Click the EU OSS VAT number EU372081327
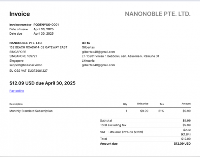Screen dimensions: 200x157 click(38, 71)
